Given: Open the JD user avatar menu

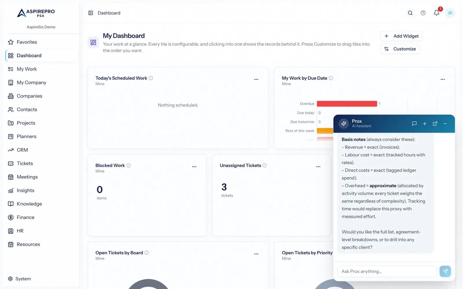Looking at the screenshot, I should click(x=450, y=13).
